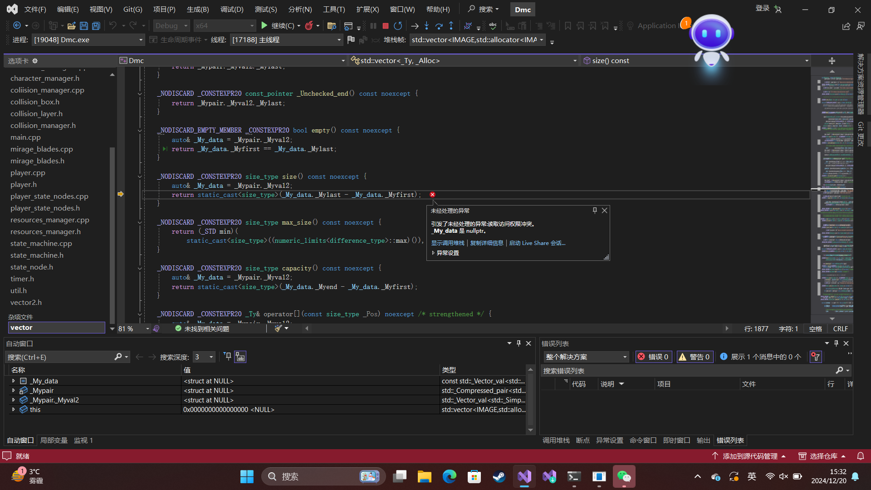Click the 复制详细信息 link
The height and width of the screenshot is (490, 871).
(487, 243)
